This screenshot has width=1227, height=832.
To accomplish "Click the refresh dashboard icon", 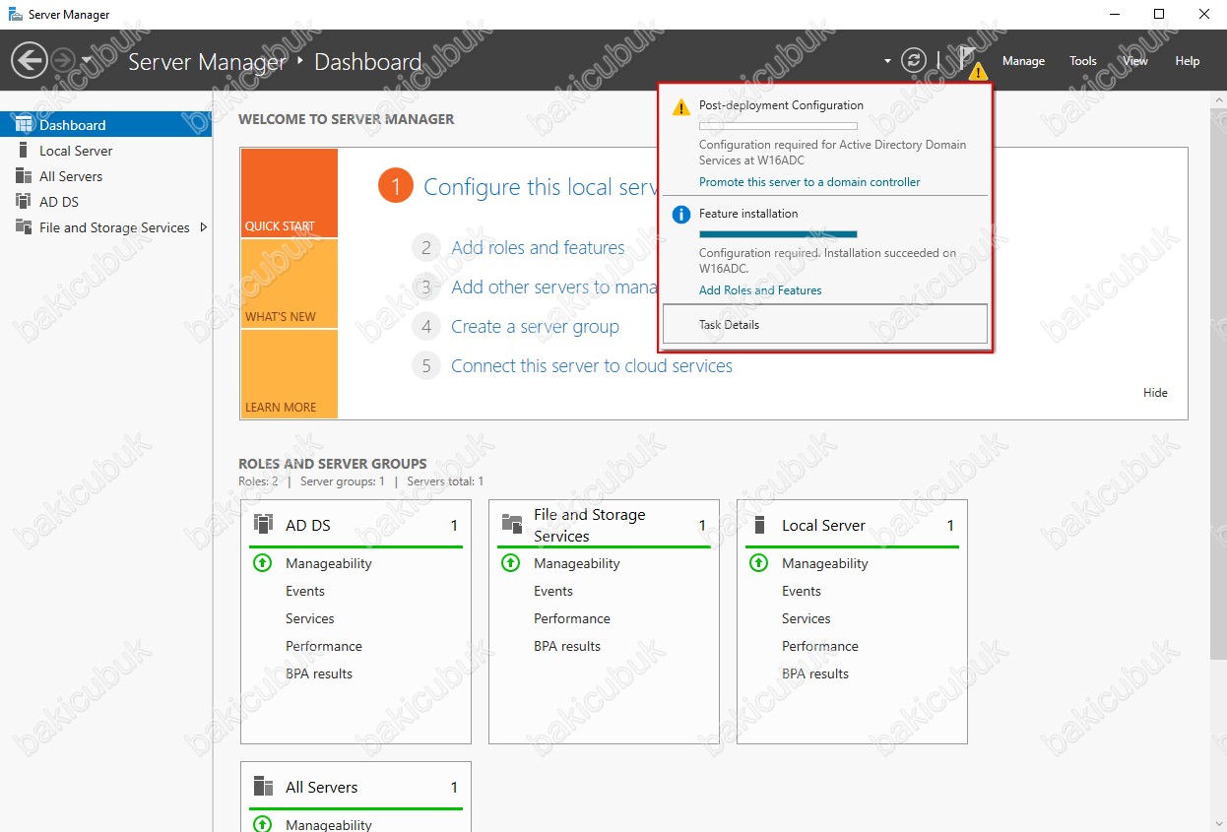I will point(915,60).
